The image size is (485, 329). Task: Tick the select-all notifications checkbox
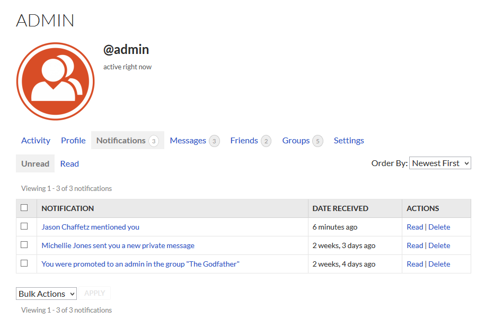[x=24, y=208]
